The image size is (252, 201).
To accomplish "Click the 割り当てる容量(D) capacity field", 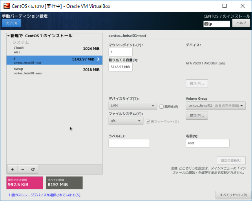I will pos(121,67).
